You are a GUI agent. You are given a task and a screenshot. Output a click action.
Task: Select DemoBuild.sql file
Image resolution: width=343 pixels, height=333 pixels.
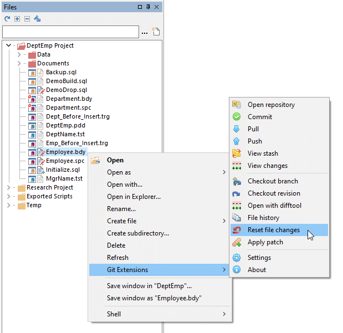[x=66, y=81]
